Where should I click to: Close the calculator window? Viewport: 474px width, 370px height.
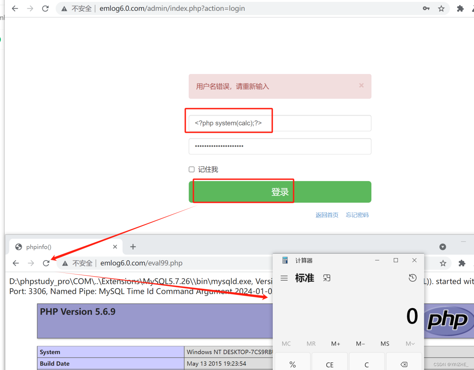pos(414,260)
